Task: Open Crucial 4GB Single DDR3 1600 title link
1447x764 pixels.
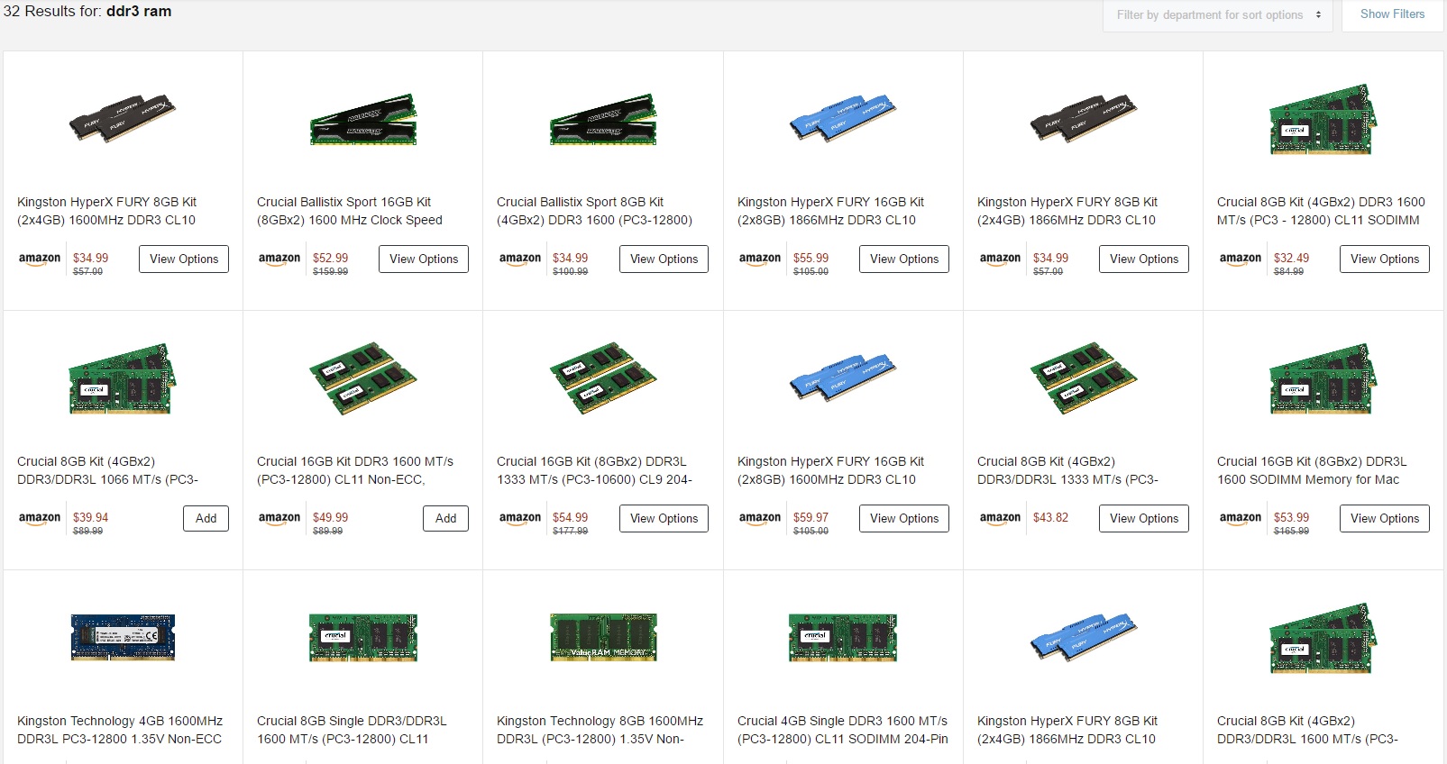Action: pos(842,730)
